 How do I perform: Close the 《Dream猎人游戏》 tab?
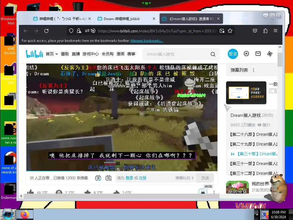[218, 19]
